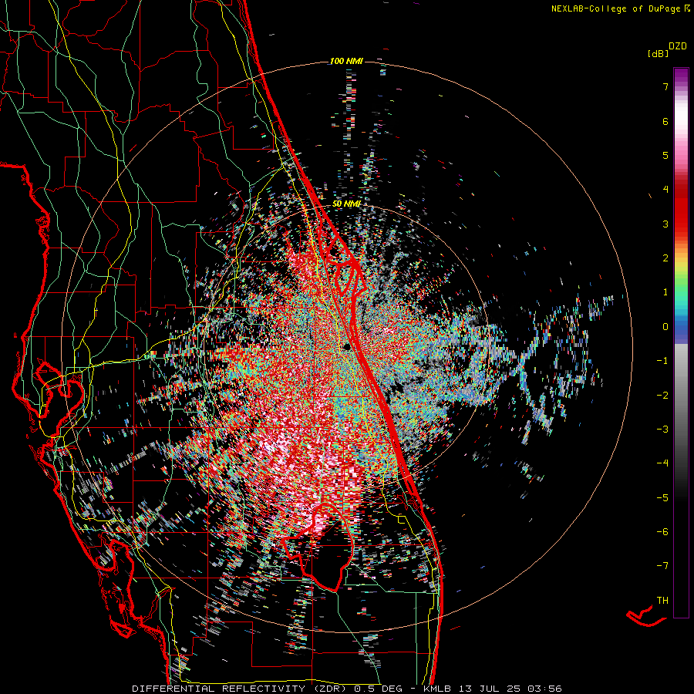Click the 4 value on the color scale
The width and height of the screenshot is (694, 694).
(x=665, y=190)
